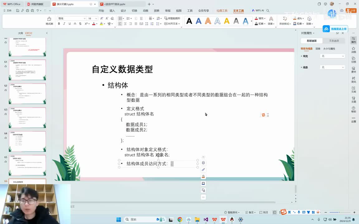This screenshot has width=359, height=224.
Task: Open 形状样式 shape styles menu
Action: tap(285, 21)
